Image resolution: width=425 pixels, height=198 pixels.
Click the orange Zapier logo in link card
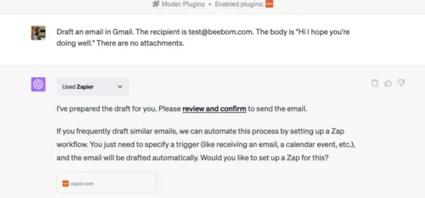[66, 184]
